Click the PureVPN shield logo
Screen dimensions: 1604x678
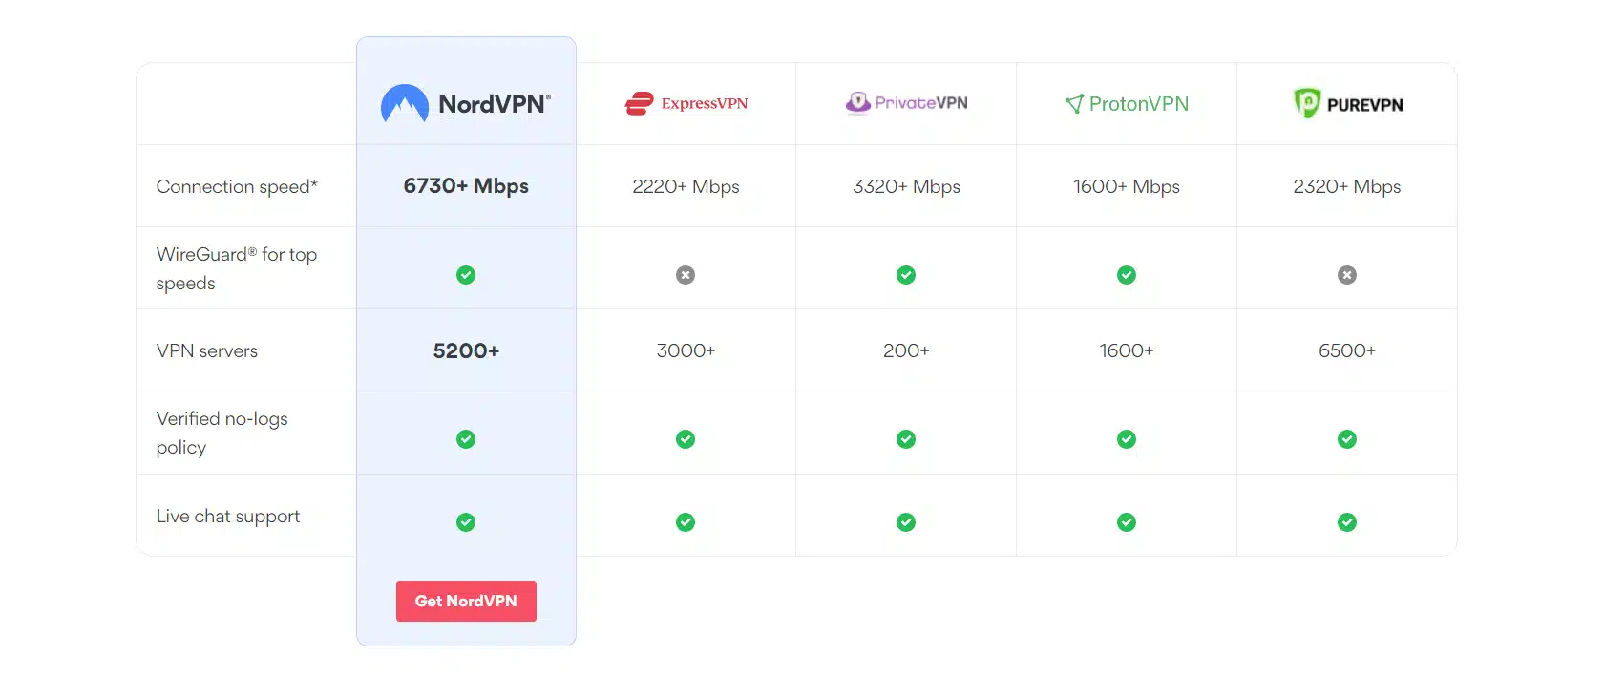coord(1306,102)
